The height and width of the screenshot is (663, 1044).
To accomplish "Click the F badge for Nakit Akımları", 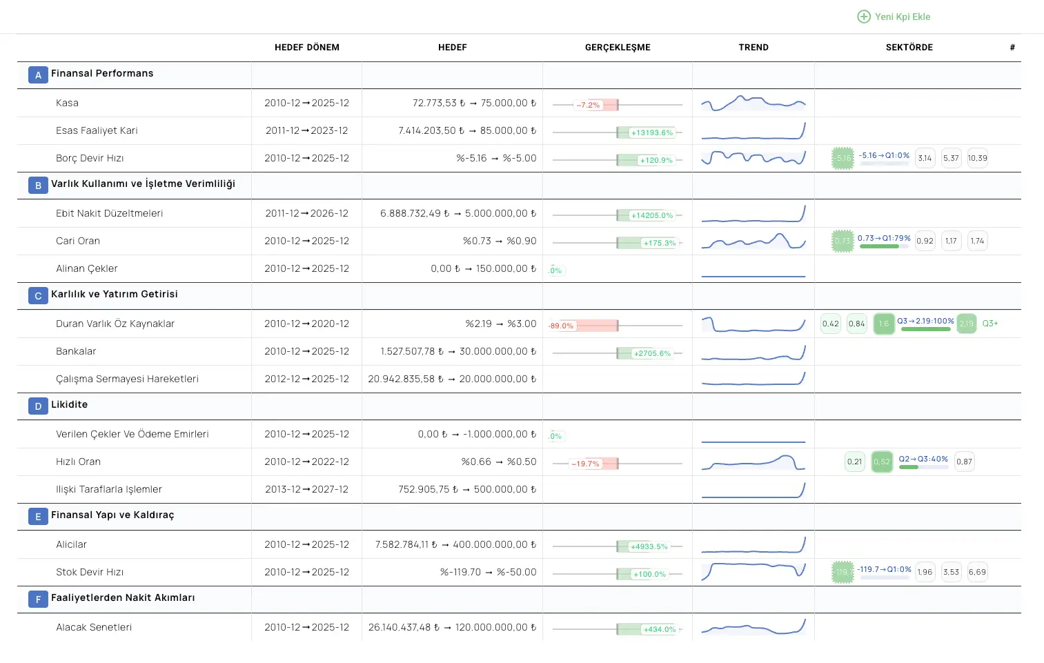I will [x=38, y=600].
